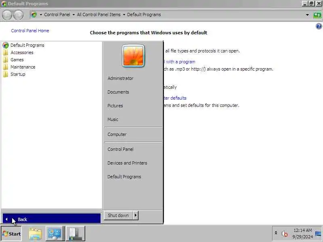Click the Default Programs title bar icon
The image size is (323, 242).
4,4
